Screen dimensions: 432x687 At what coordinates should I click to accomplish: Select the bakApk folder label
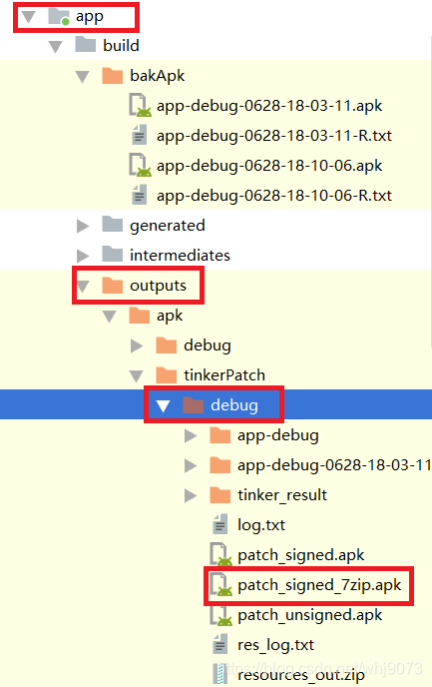(x=157, y=76)
